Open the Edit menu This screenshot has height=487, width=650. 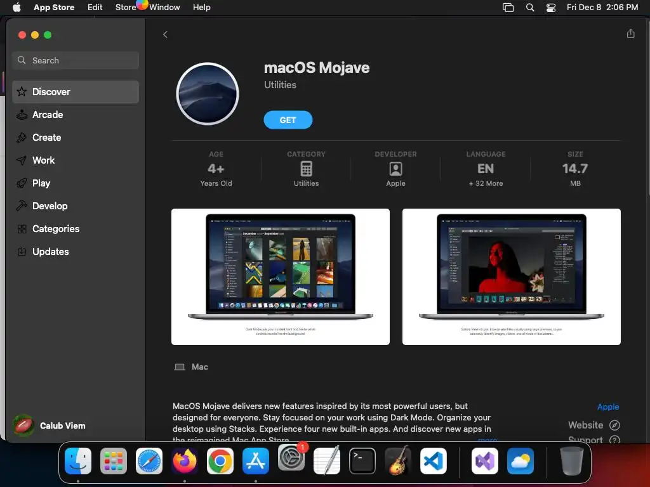tap(95, 7)
